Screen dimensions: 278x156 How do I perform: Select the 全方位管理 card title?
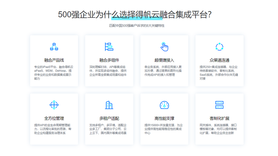coord(54,118)
